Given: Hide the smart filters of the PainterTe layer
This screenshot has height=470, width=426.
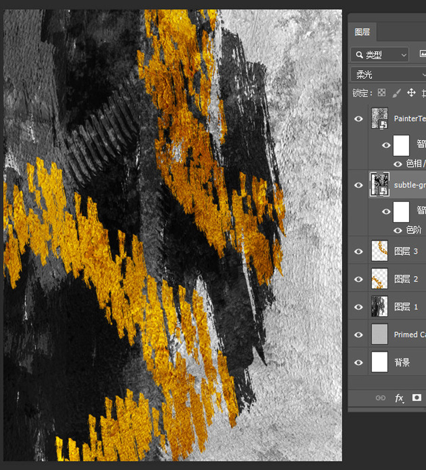Looking at the screenshot, I should point(386,145).
